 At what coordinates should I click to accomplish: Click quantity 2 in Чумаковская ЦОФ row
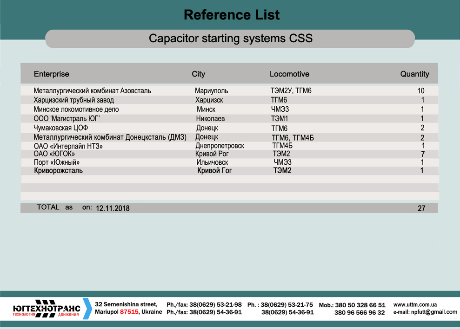[x=422, y=128]
